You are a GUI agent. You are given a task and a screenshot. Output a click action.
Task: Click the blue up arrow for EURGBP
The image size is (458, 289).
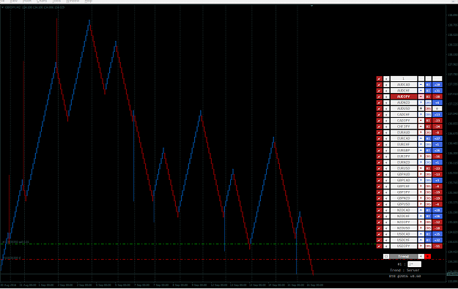[x=421, y=151]
